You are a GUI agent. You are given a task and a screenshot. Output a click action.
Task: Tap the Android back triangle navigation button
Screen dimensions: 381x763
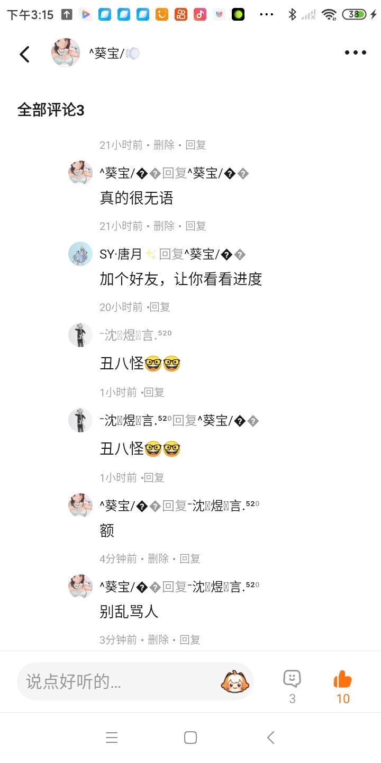click(x=270, y=738)
